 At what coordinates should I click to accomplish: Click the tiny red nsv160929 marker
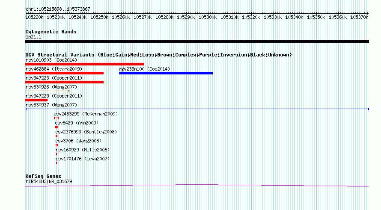[57, 154]
